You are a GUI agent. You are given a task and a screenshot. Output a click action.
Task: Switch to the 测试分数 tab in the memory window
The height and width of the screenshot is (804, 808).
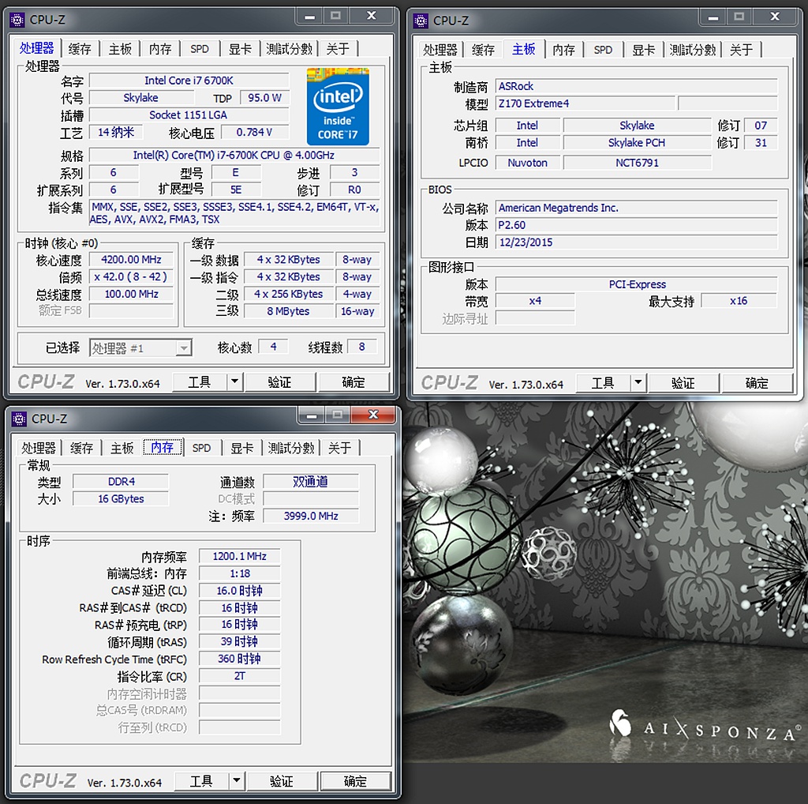[290, 447]
